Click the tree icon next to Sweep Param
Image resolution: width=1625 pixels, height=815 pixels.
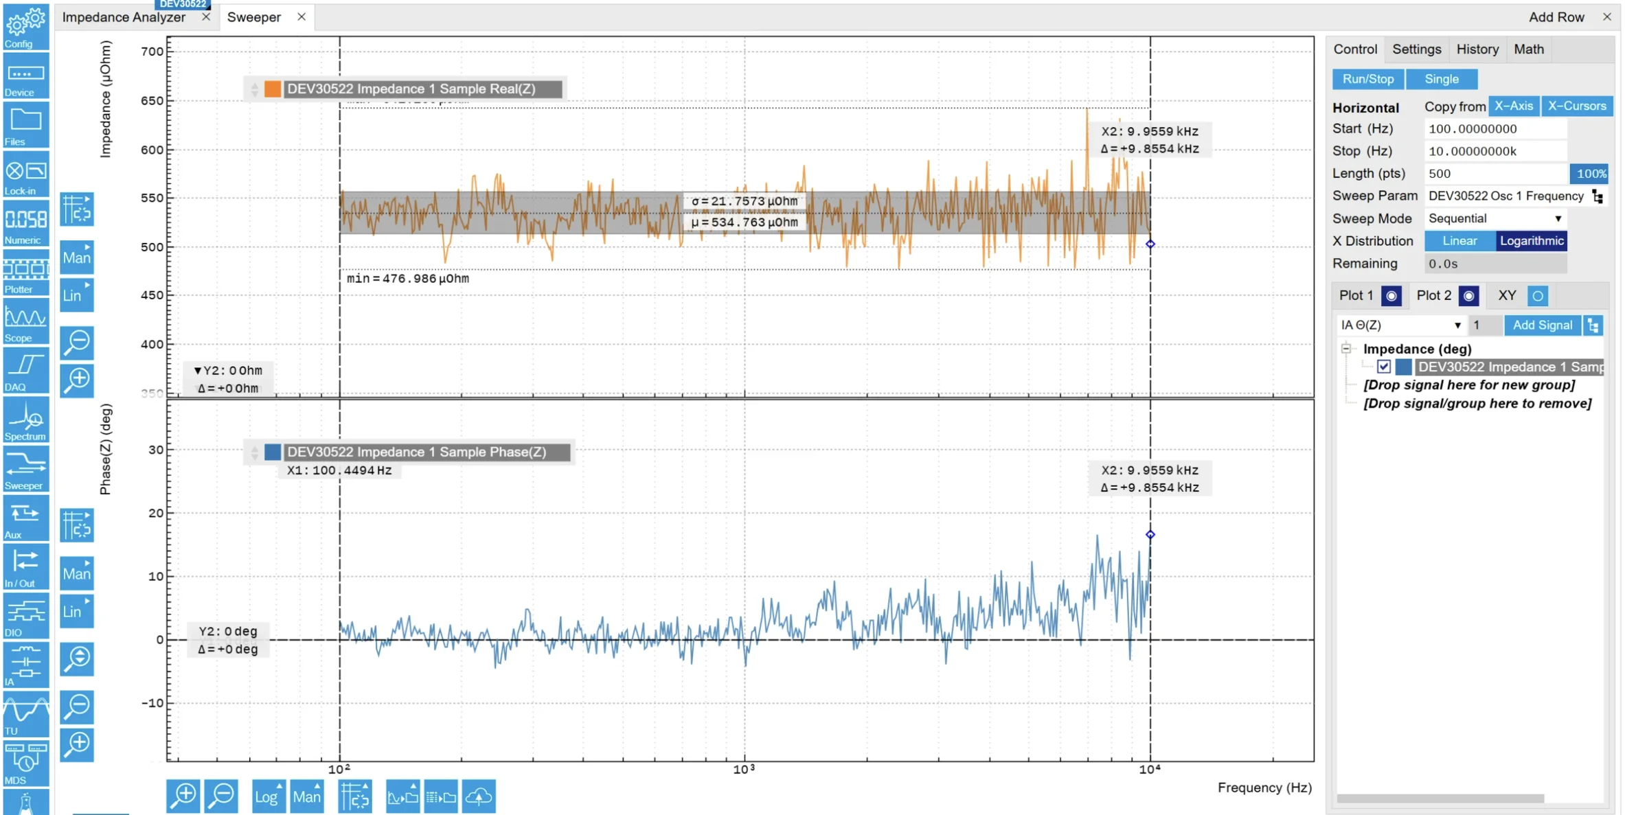(1598, 196)
